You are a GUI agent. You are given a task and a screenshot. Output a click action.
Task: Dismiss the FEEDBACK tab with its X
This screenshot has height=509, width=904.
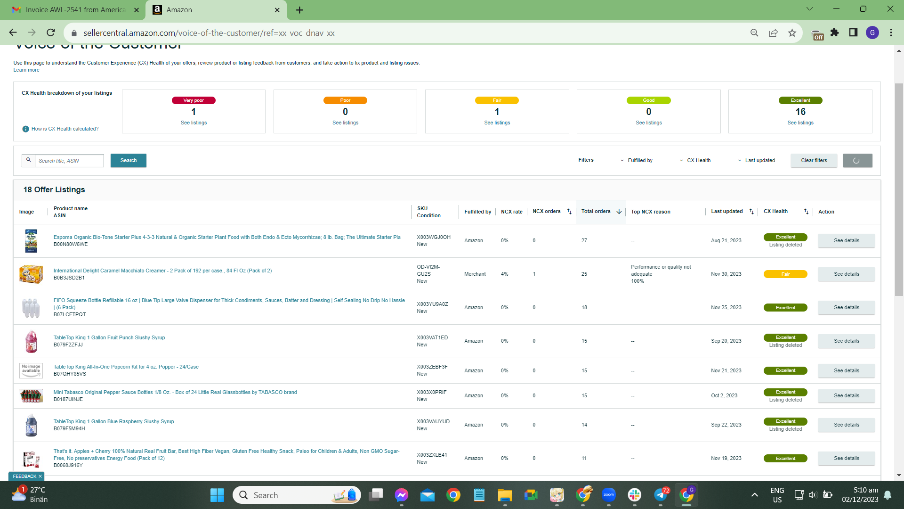pyautogui.click(x=40, y=476)
